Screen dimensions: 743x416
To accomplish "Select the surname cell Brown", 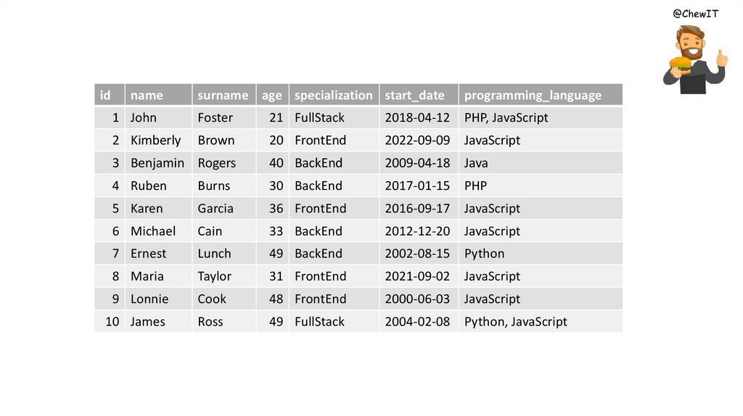I will 216,140.
